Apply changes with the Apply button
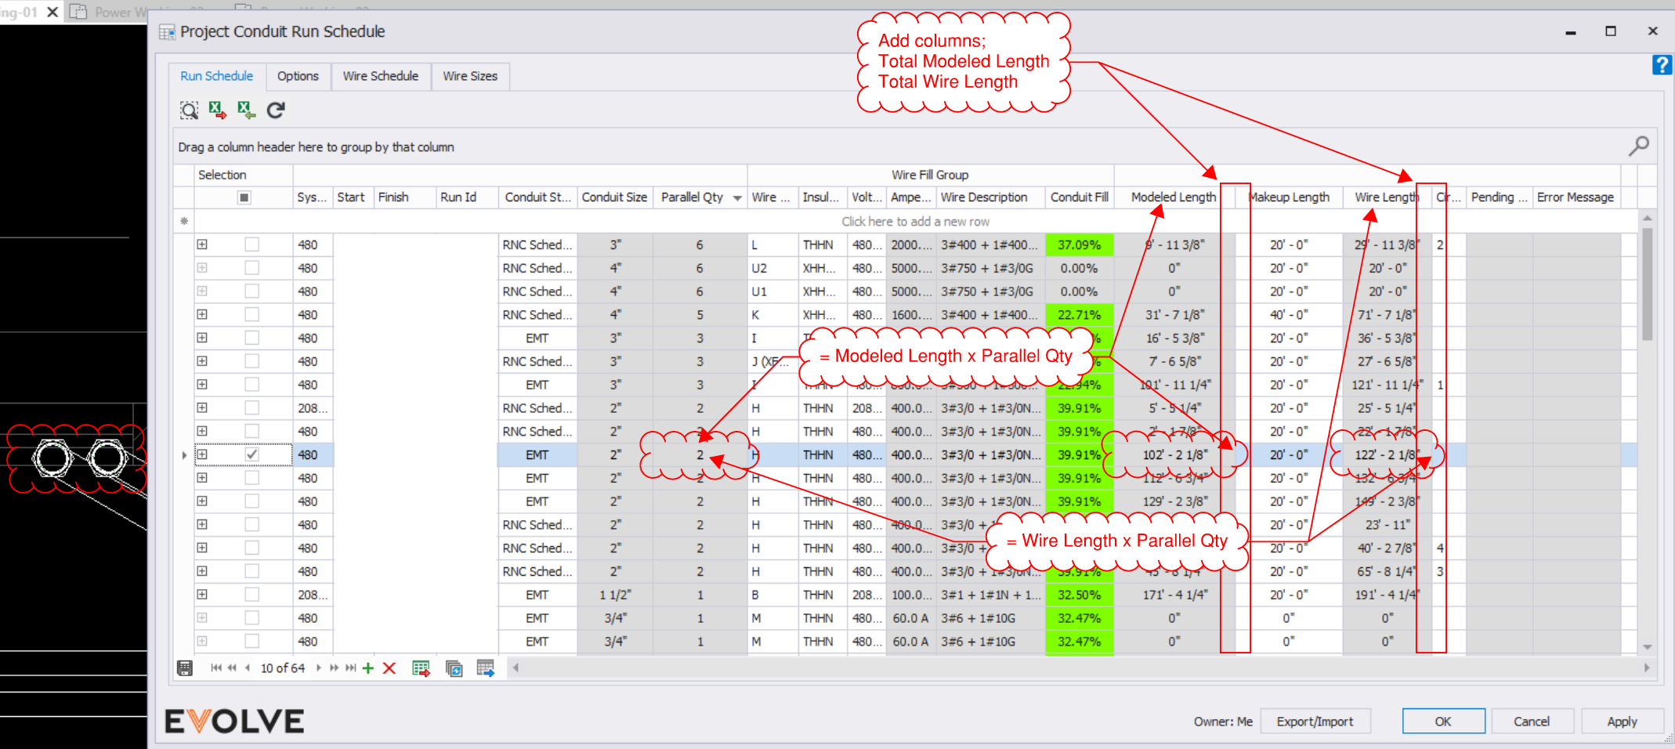 pos(1622,721)
